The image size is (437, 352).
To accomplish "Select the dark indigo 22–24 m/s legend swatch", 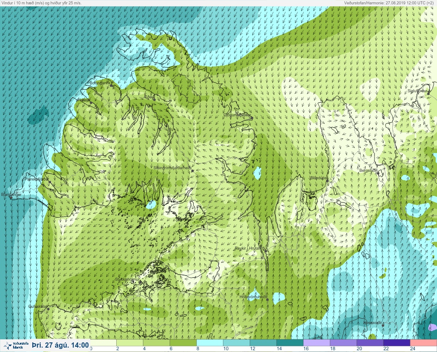I will point(397,342).
